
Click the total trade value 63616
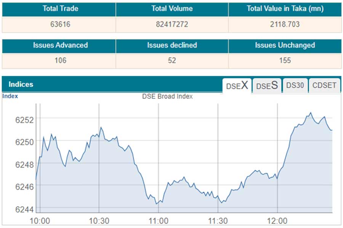click(60, 24)
